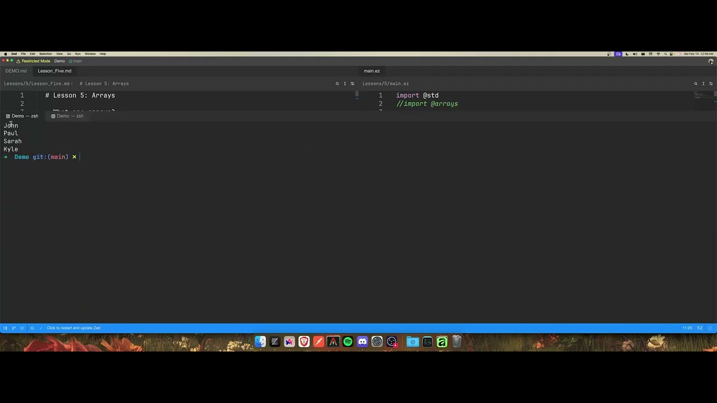Image resolution: width=717 pixels, height=403 pixels.
Task: Switch to the DEMO.md tab
Action: click(x=16, y=71)
